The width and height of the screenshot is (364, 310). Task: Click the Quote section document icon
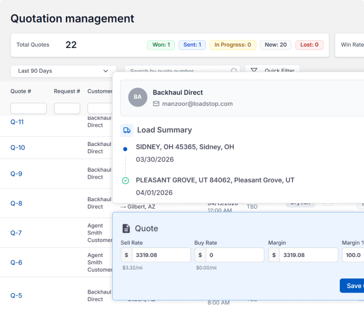point(126,228)
